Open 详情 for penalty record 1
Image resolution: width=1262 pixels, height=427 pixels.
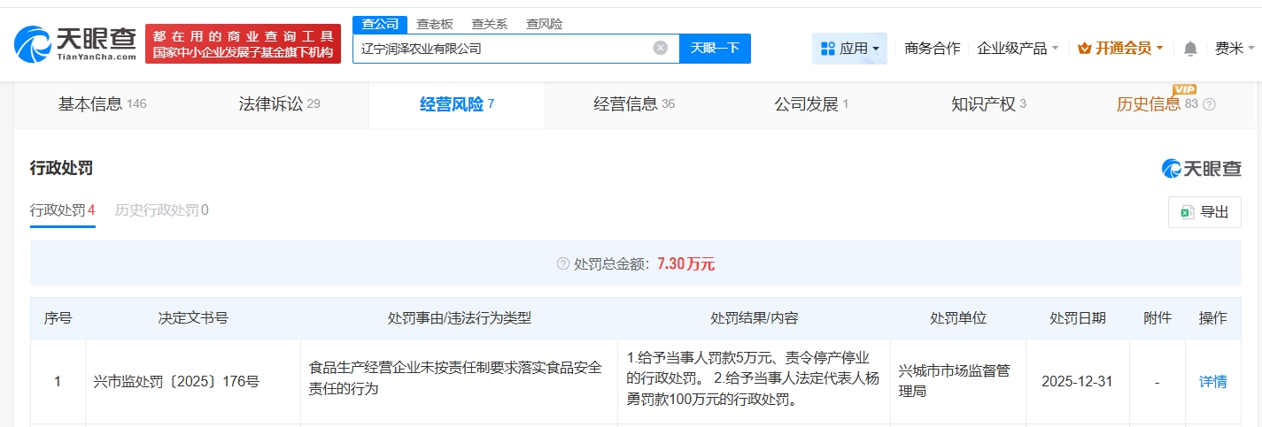[1212, 382]
